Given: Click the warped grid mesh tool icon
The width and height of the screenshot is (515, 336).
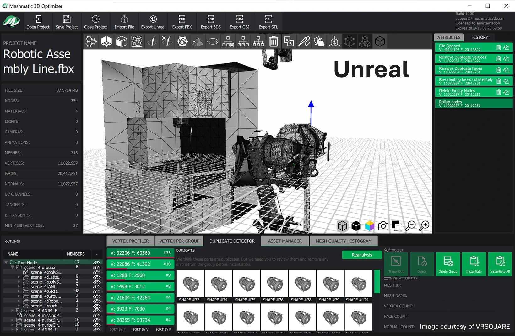Looking at the screenshot, I should (137, 41).
